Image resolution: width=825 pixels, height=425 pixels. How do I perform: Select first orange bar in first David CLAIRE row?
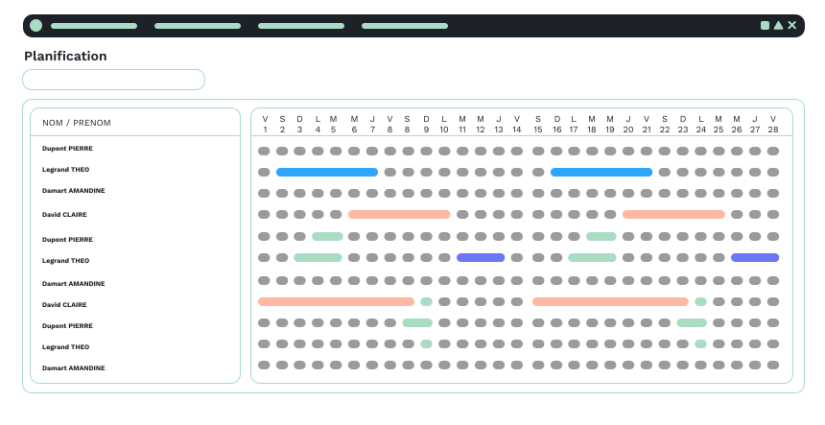399,215
